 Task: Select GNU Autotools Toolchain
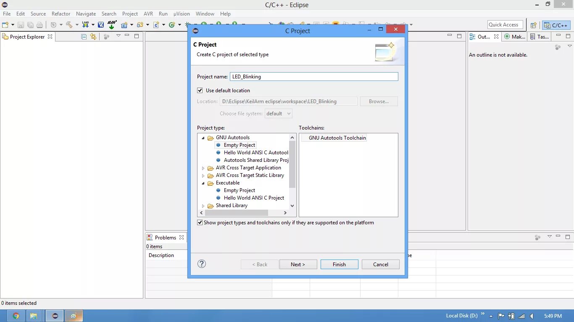tap(337, 138)
